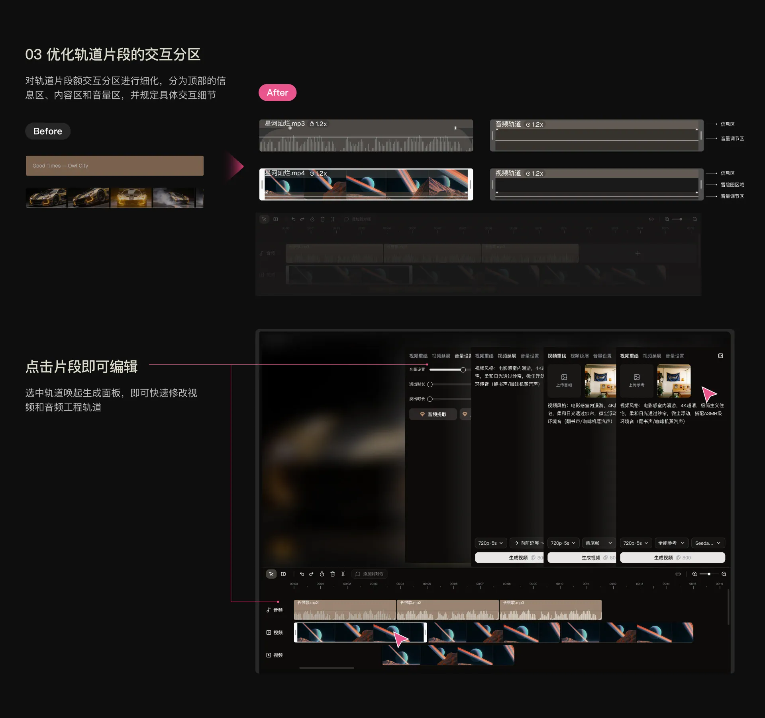Expand the 首尾帧 dropdown
765x718 pixels.
click(x=598, y=543)
